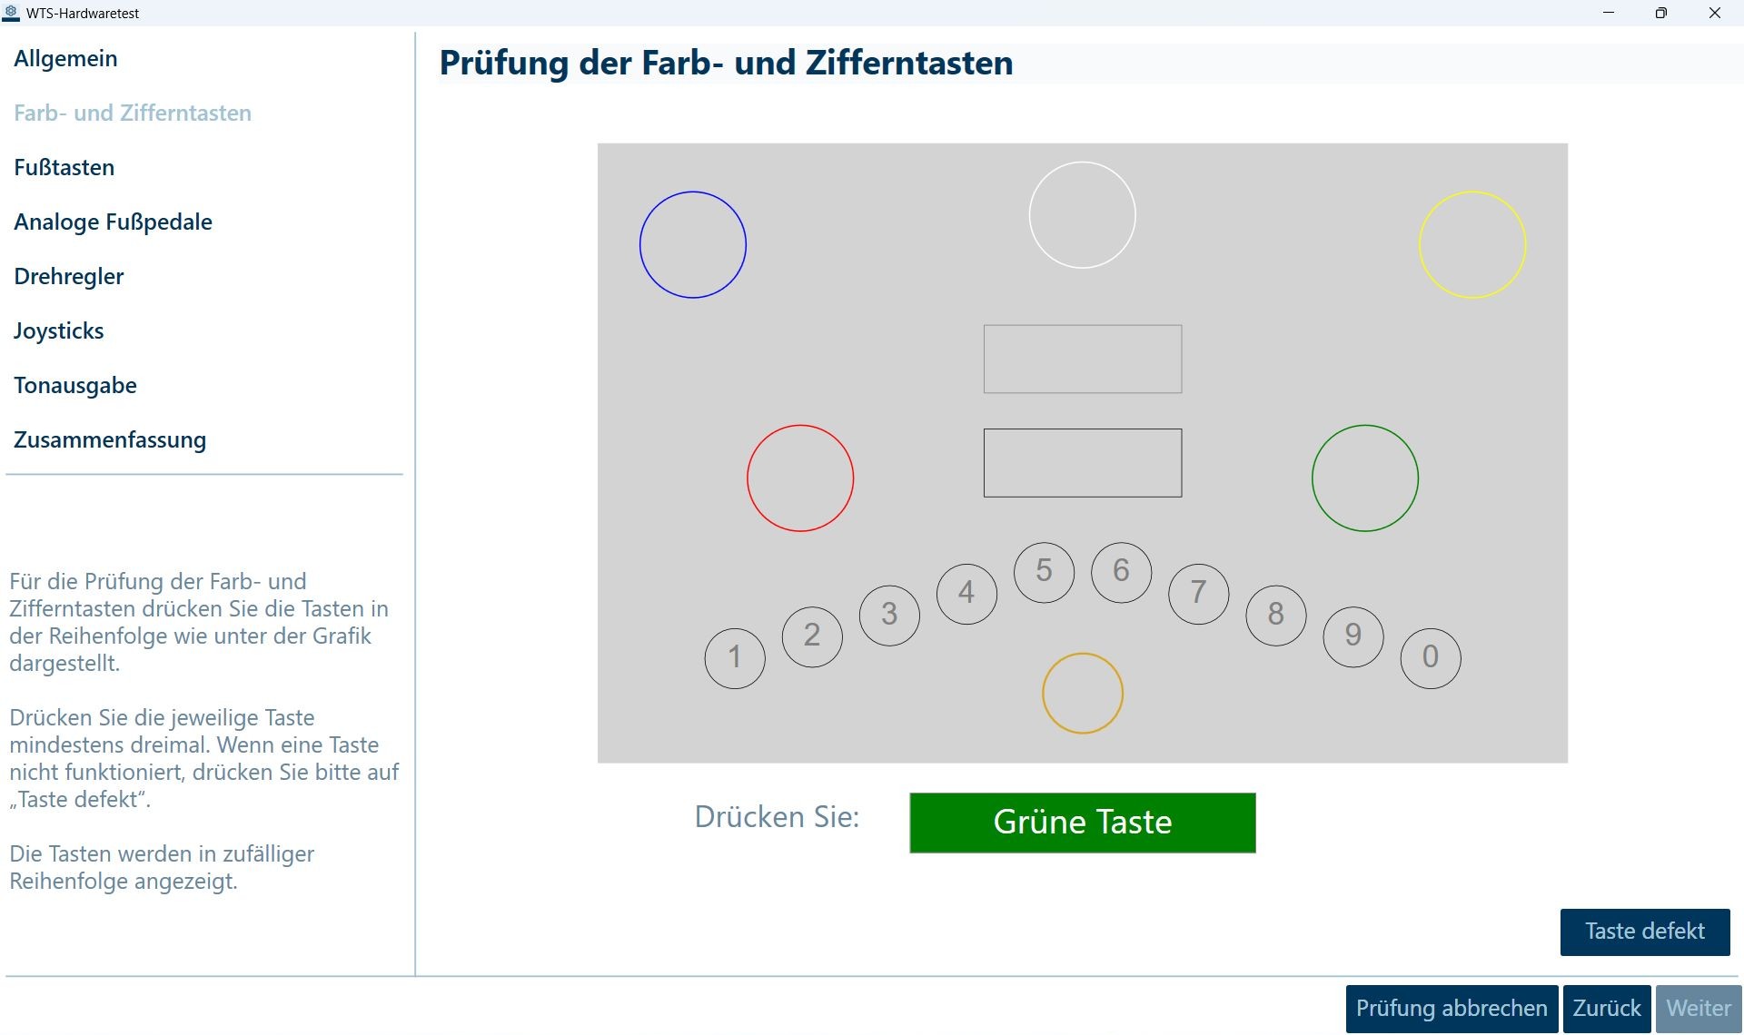Click the blue color key circle
Image resolution: width=1744 pixels, height=1035 pixels.
coord(692,243)
